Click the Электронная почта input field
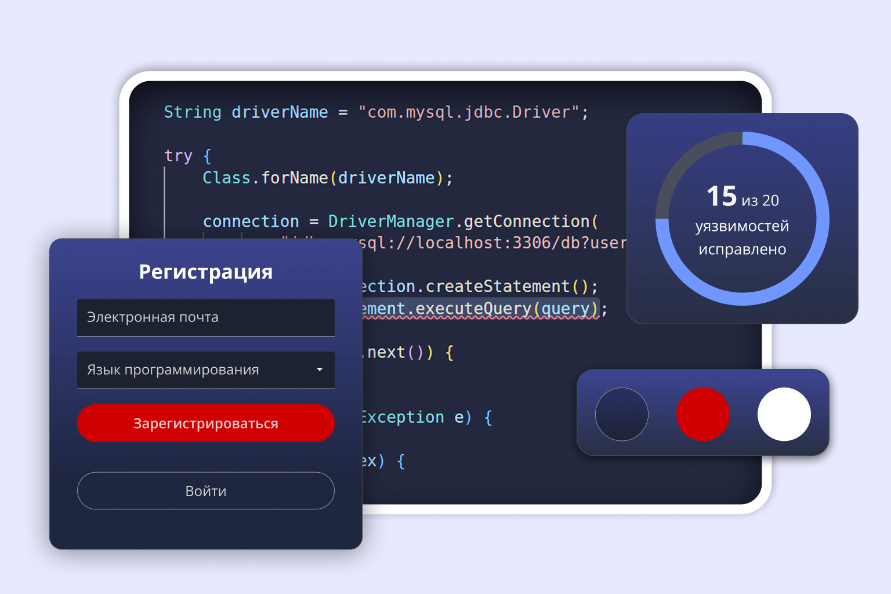Screen dimensions: 891x594 [205, 317]
